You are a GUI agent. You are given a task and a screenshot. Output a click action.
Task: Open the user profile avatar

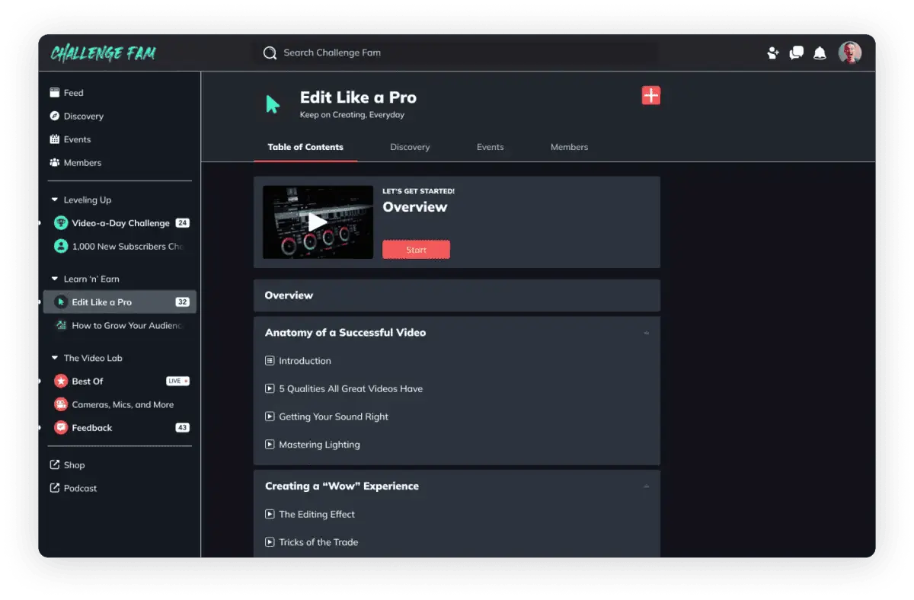(850, 53)
